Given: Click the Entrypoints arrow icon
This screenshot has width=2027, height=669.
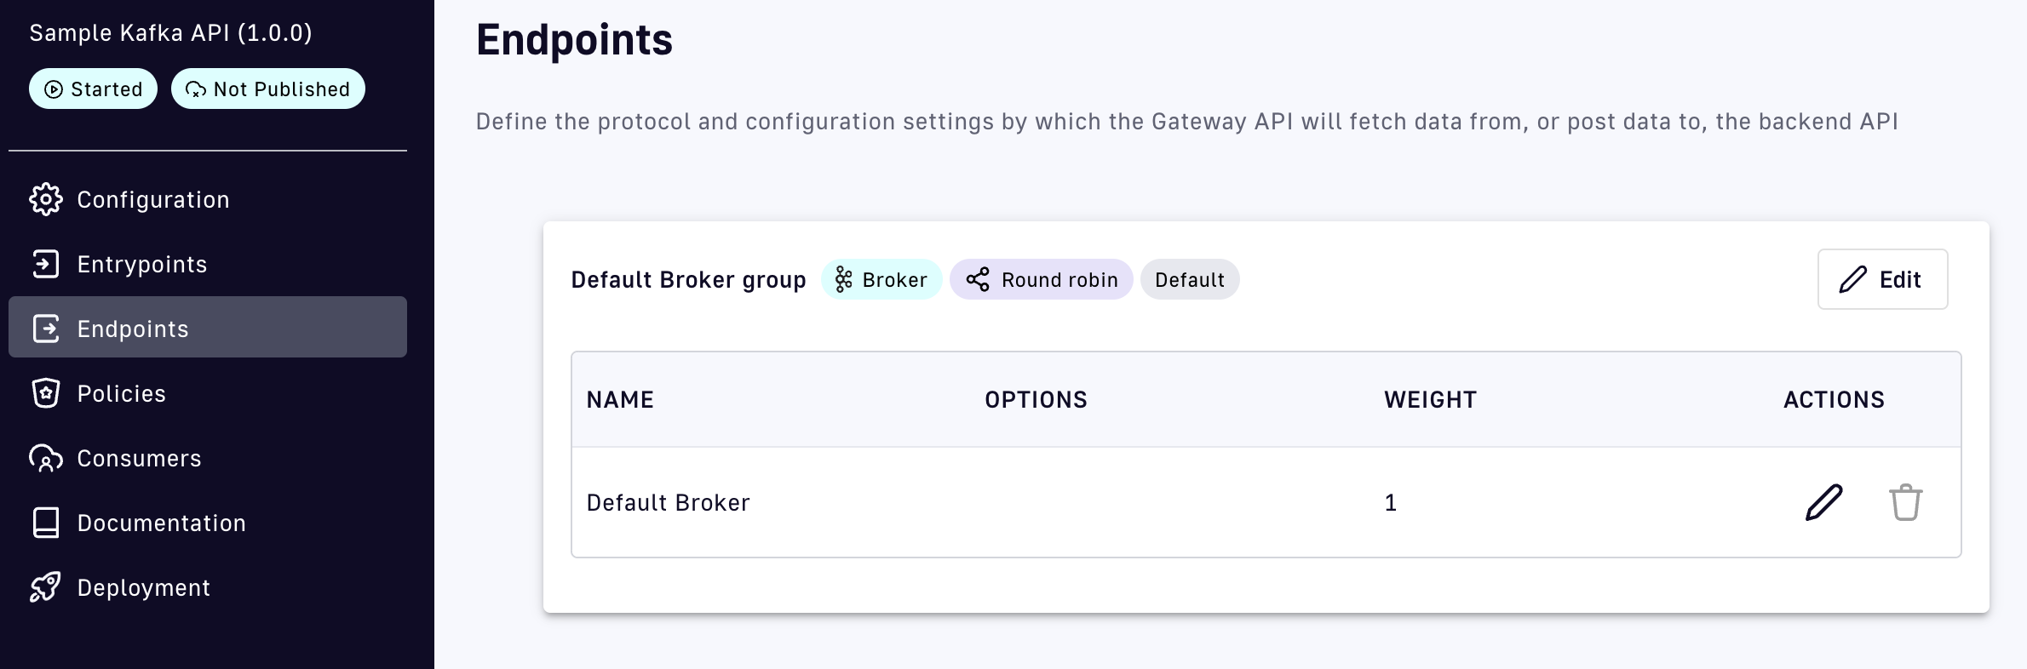Looking at the screenshot, I should [46, 264].
